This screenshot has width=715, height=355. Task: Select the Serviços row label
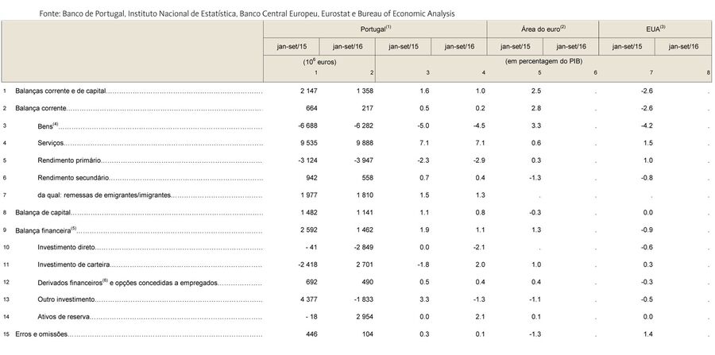[50, 143]
